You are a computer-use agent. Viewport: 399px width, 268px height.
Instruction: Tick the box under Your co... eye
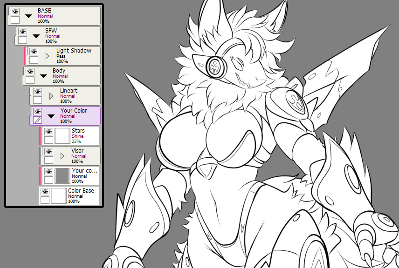tap(48, 181)
